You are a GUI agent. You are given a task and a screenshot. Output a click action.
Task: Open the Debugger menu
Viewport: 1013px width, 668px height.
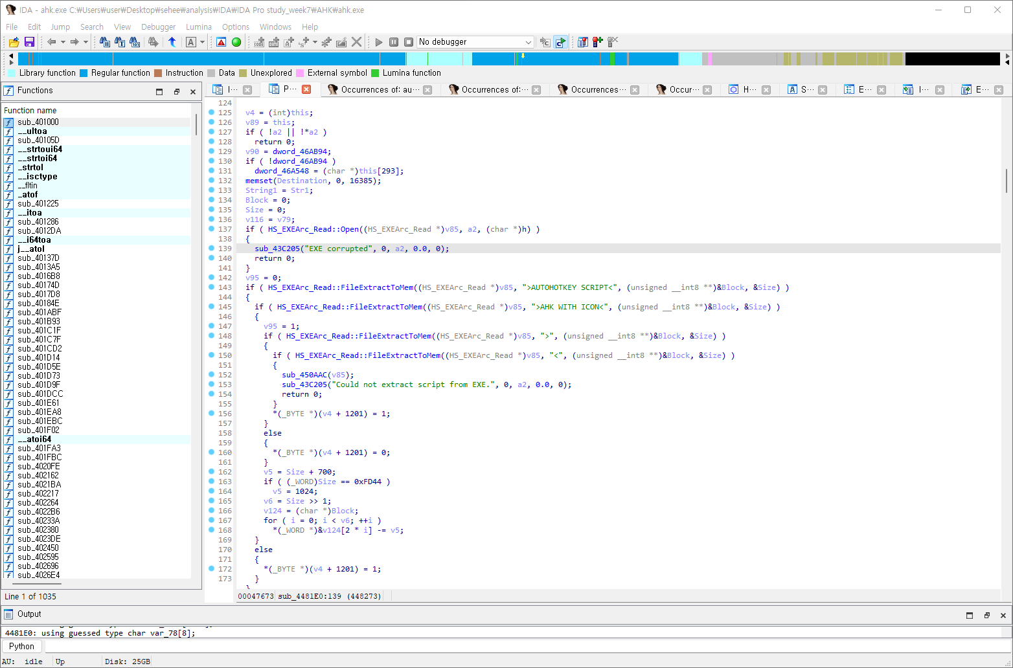point(159,27)
